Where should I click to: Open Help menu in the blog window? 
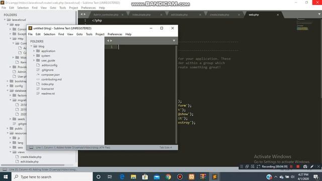coord(128,34)
